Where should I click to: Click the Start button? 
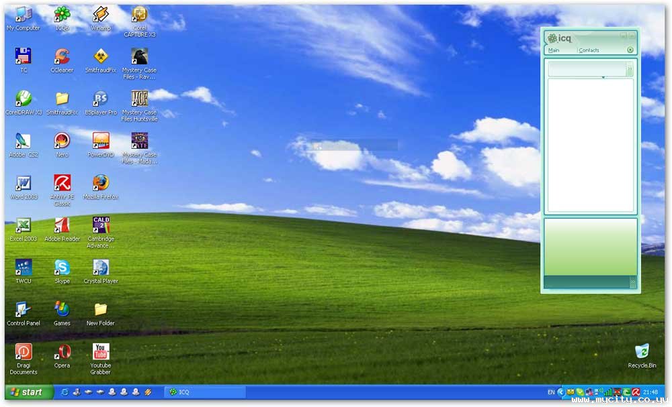(x=29, y=392)
